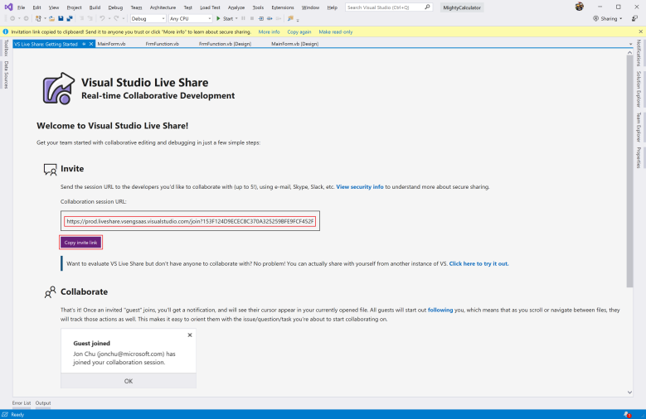Click the Stop Debugging square icon

pyautogui.click(x=252, y=18)
